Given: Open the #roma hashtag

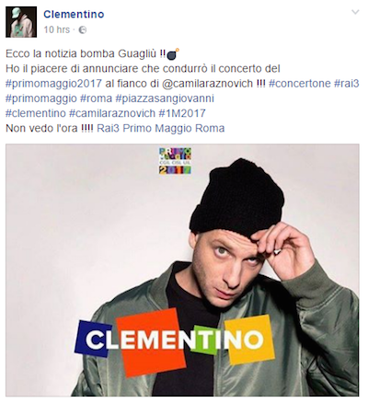Looking at the screenshot, I should coord(97,98).
